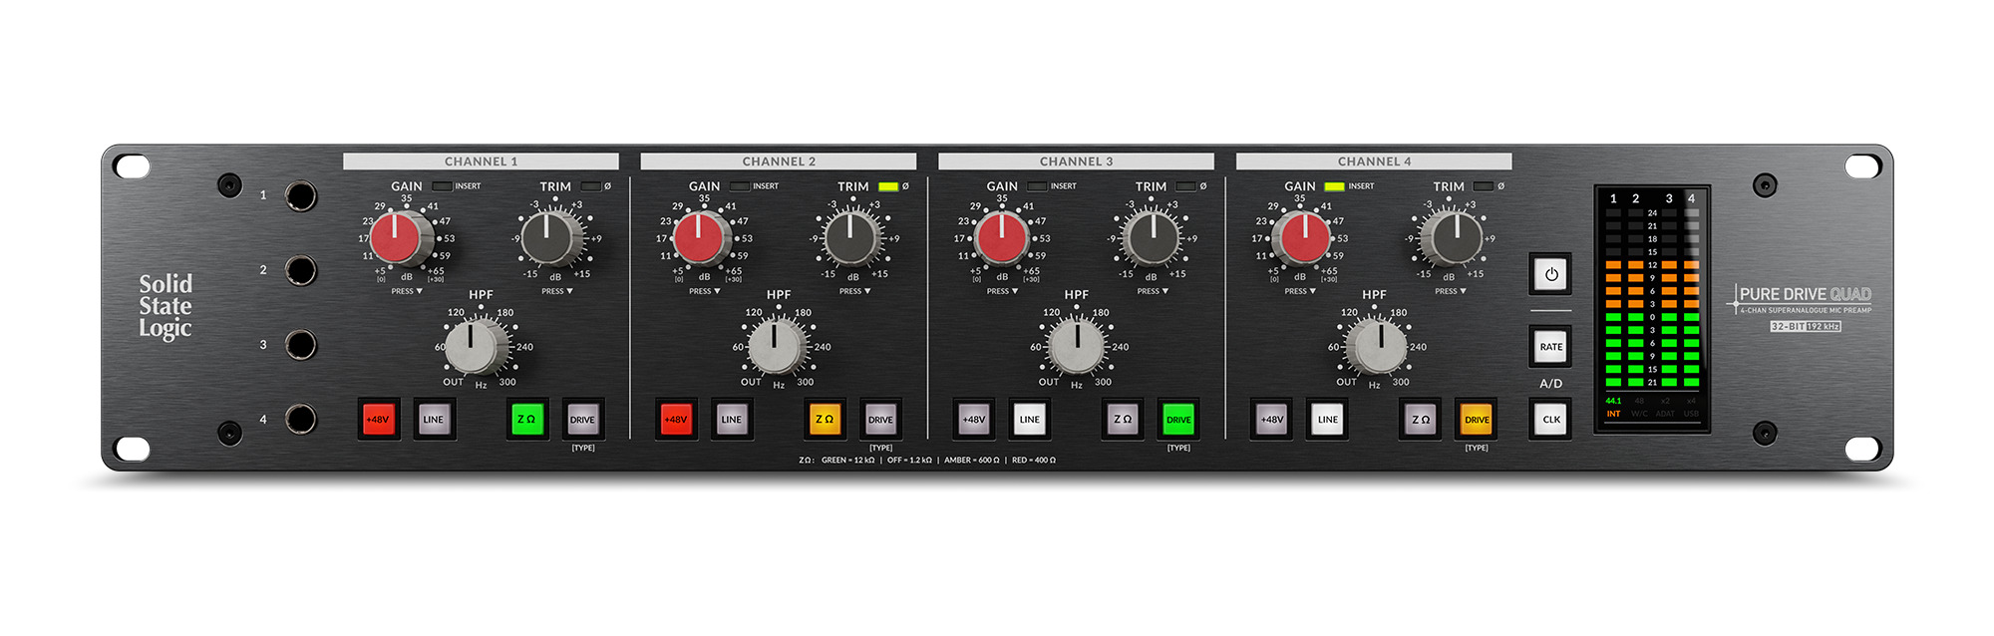Click Channel 4 red GAIN knob
Screen dimensions: 1994x636
(x=1303, y=238)
